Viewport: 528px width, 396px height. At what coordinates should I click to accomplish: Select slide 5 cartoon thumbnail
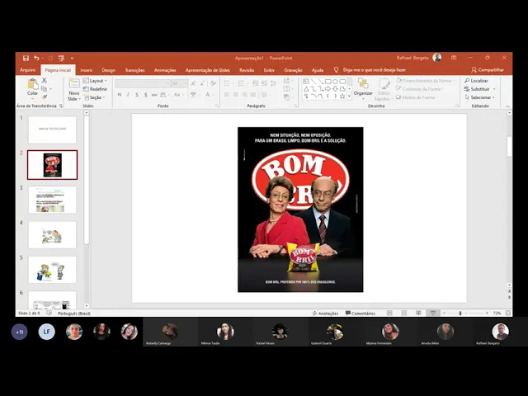(x=52, y=270)
